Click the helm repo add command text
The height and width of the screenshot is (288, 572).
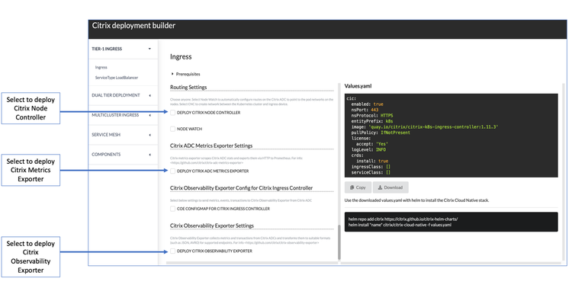coord(403,219)
